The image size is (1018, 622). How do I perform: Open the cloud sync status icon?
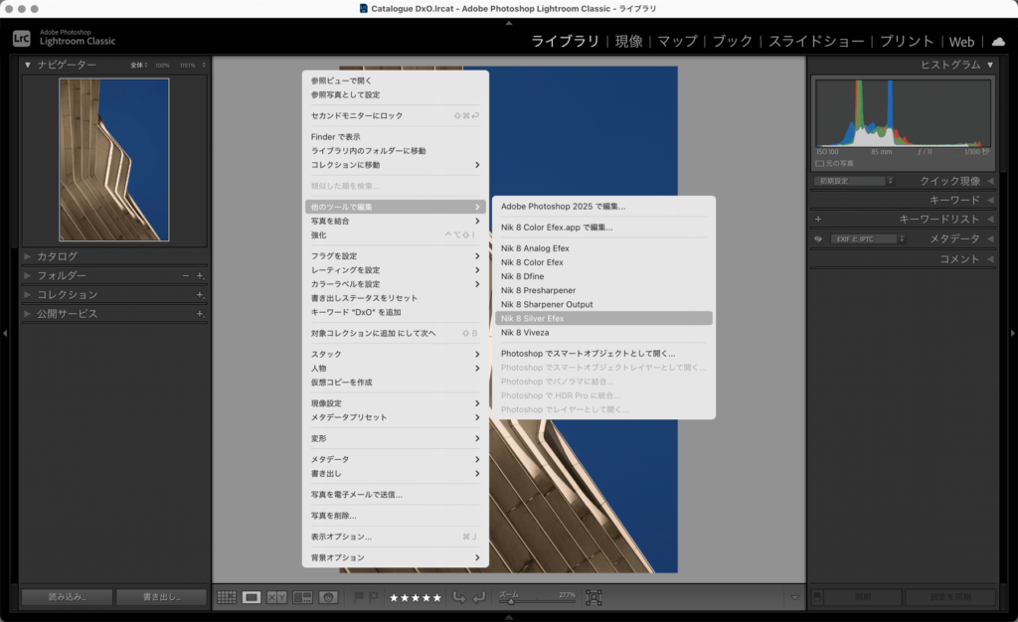click(x=998, y=42)
